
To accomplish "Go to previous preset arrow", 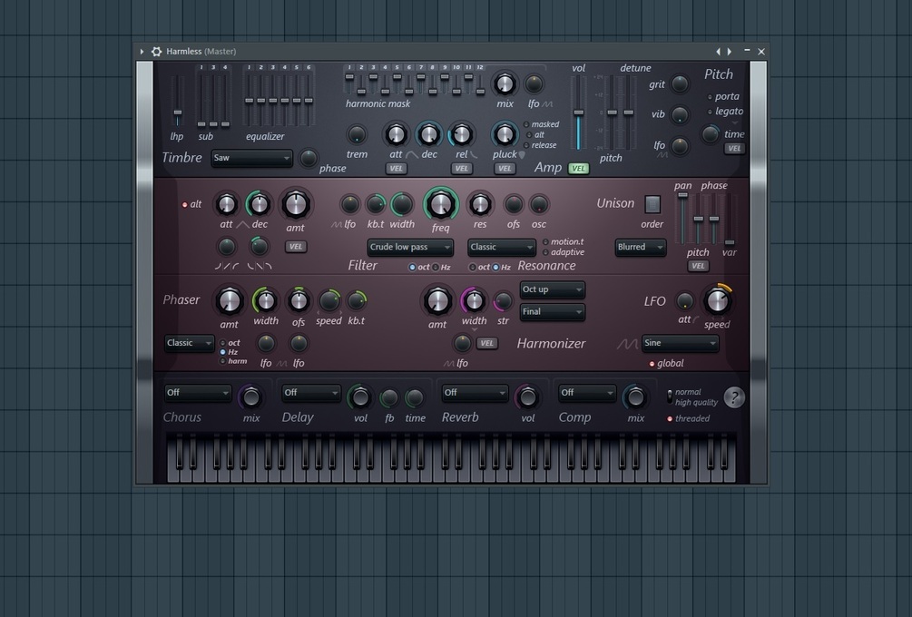I will pyautogui.click(x=718, y=51).
